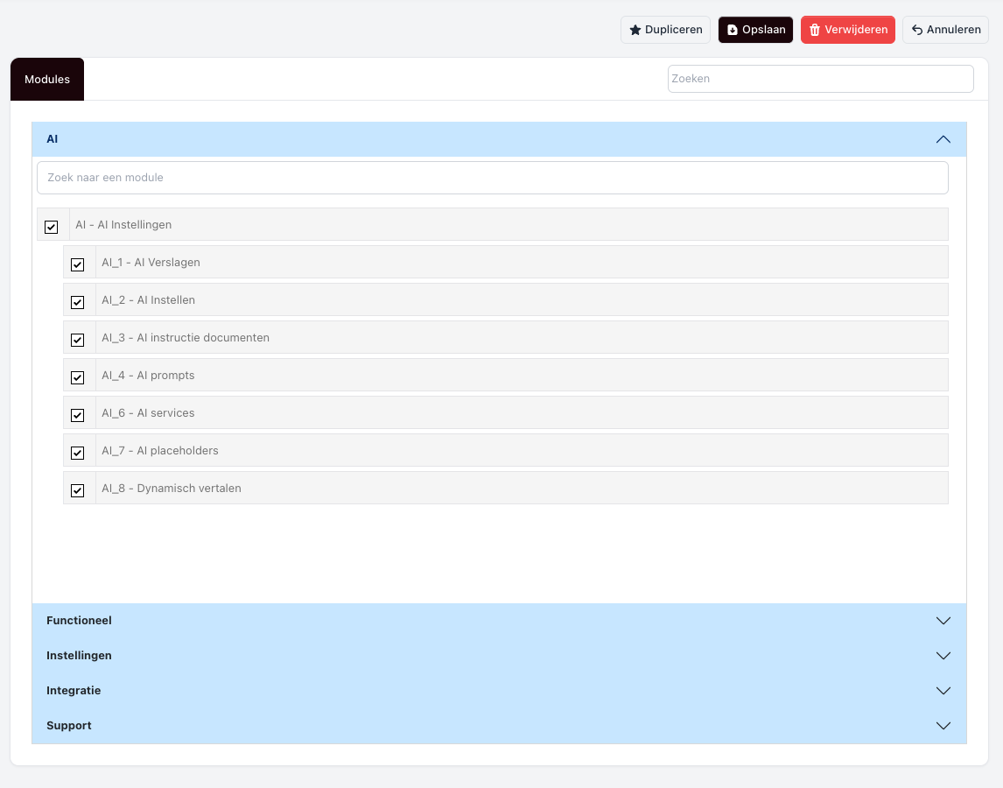Click the save icon on Opslaan
The width and height of the screenshot is (1003, 788).
pos(733,30)
